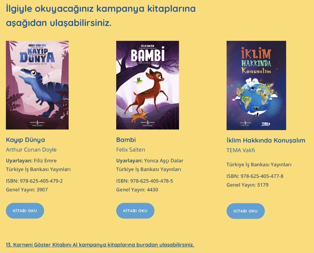
Task: Click İş Bankası logo on Kayıp Dünya cover
Action: tap(37, 123)
